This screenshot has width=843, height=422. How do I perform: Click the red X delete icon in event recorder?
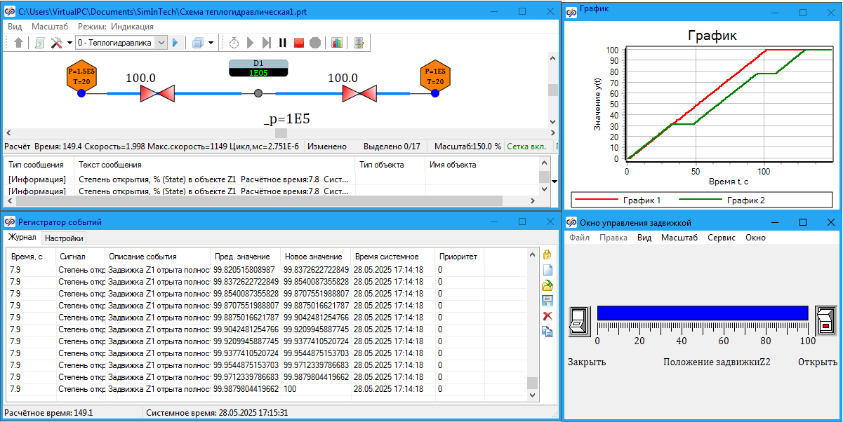547,316
